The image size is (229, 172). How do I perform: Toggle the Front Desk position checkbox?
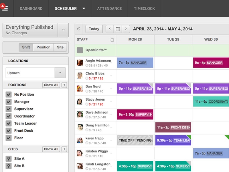9,131
